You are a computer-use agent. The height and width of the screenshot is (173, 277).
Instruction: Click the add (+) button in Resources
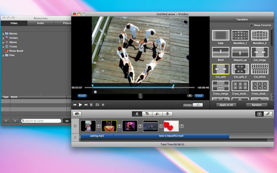(x=6, y=121)
